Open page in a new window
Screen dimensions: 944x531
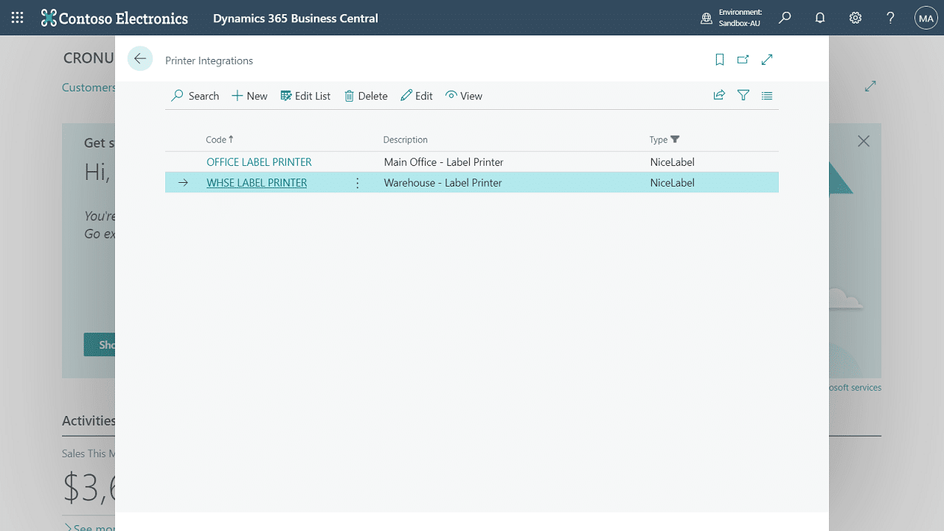tap(743, 60)
